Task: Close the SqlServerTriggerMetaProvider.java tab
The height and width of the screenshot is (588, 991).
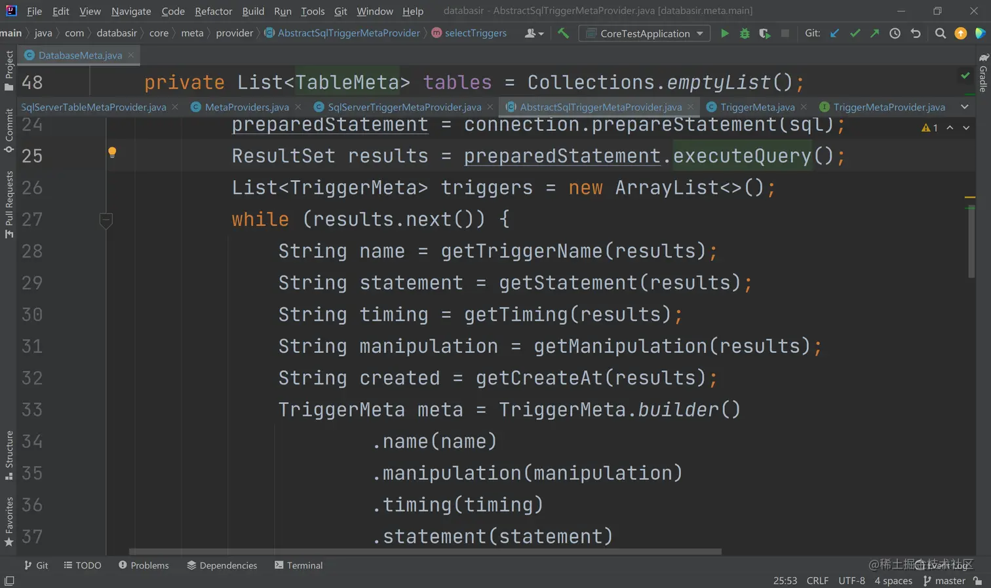Action: 490,107
